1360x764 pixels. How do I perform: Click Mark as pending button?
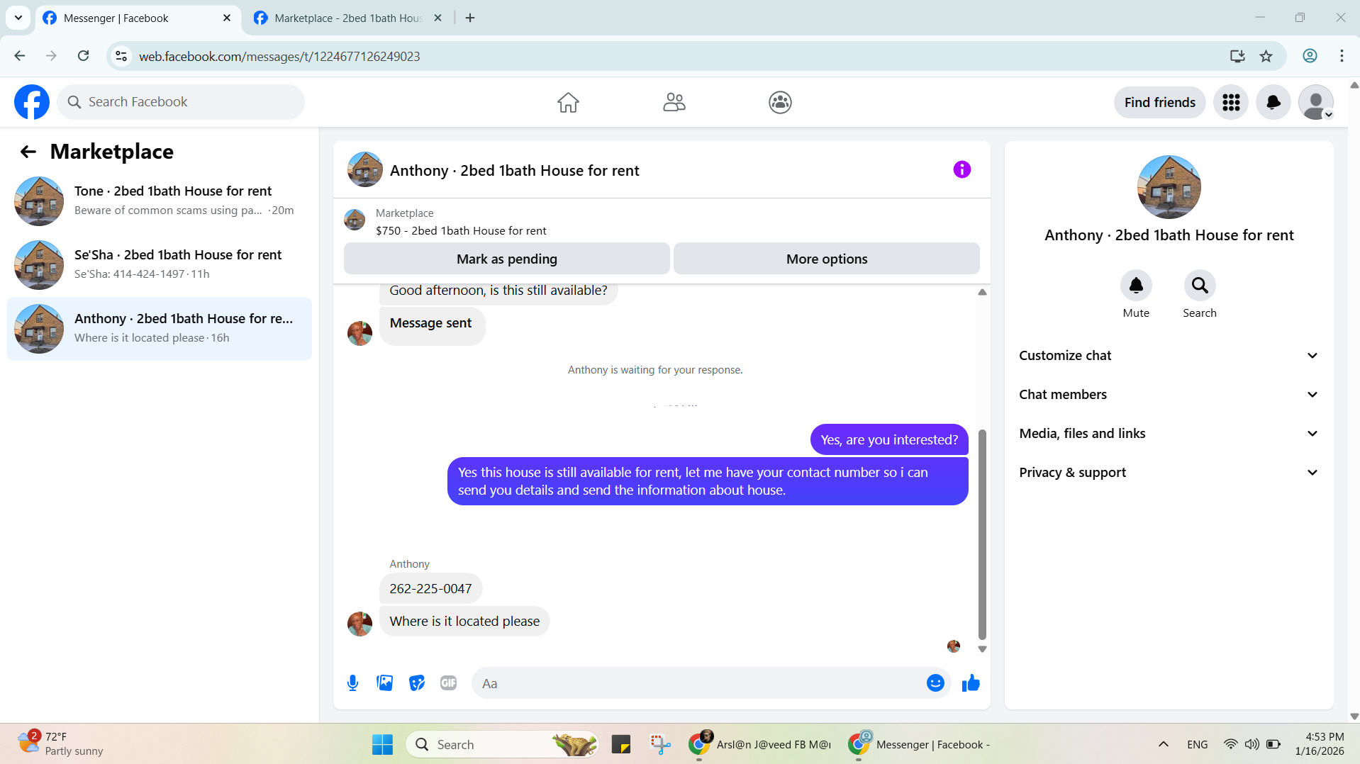[506, 259]
